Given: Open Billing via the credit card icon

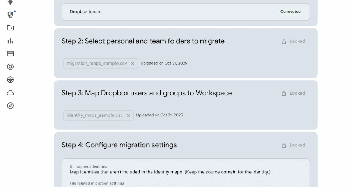Looking at the screenshot, I should [11, 54].
